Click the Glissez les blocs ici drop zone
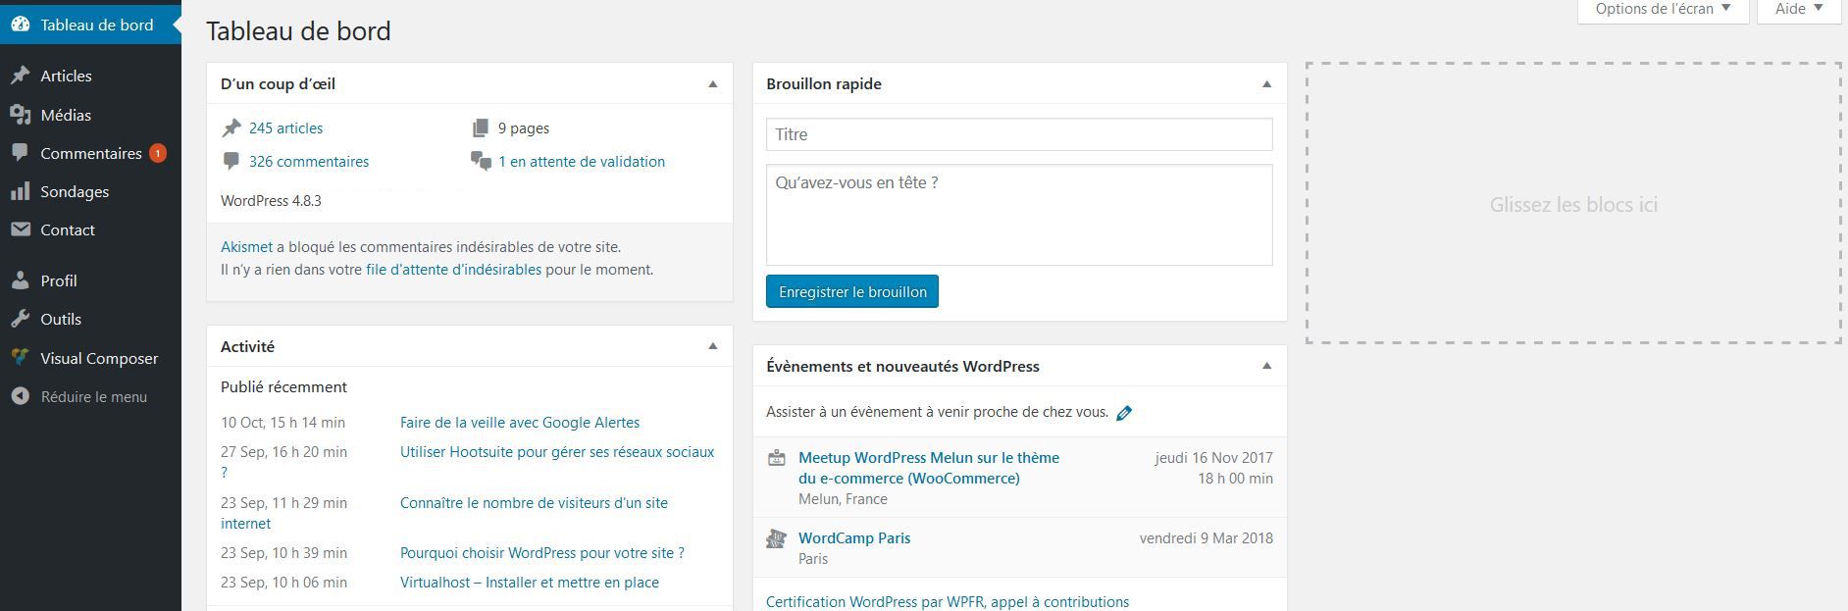Image resolution: width=1848 pixels, height=611 pixels. [1573, 203]
